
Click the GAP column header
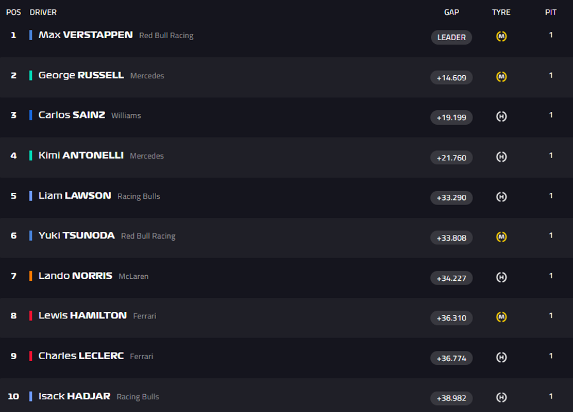(451, 12)
